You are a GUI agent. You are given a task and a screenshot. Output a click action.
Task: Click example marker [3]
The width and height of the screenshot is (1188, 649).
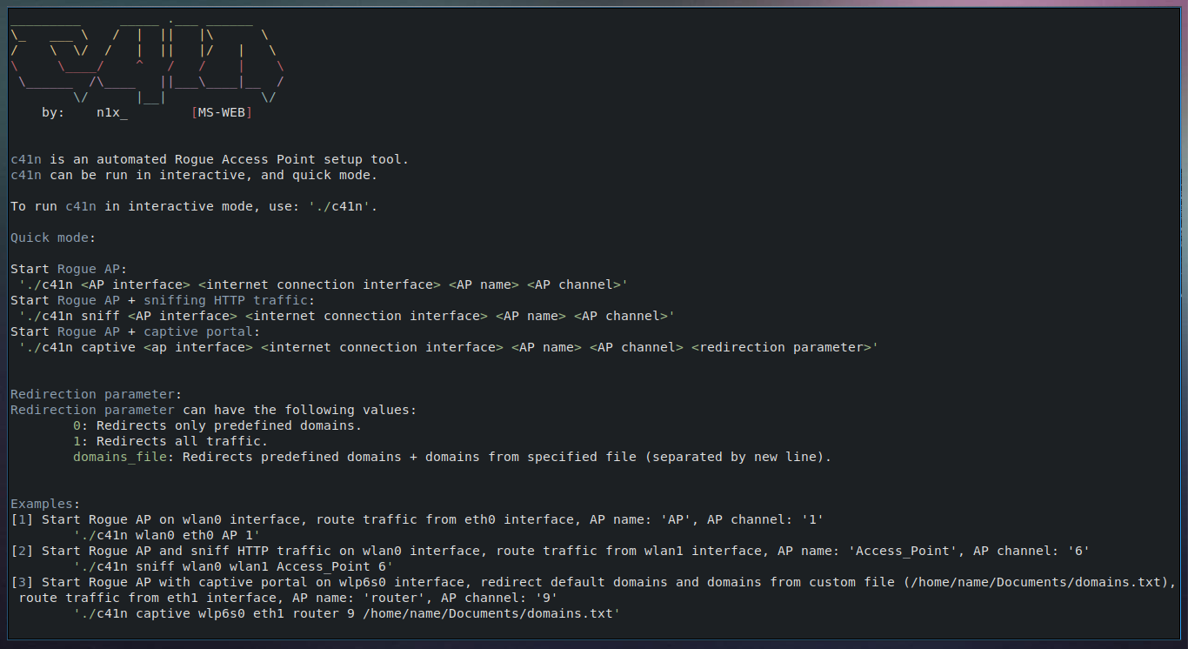pos(22,582)
